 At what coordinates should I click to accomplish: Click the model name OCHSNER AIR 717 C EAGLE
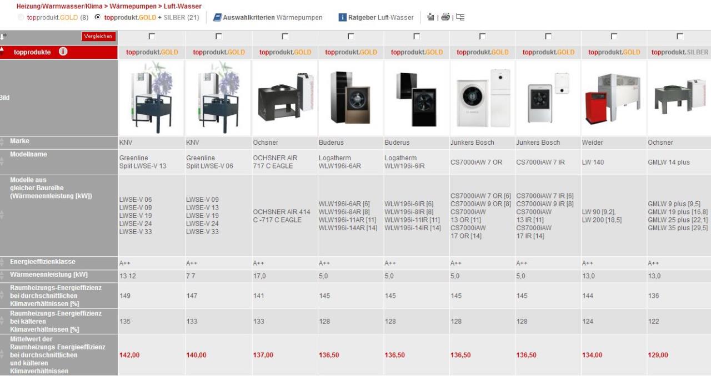click(275, 162)
